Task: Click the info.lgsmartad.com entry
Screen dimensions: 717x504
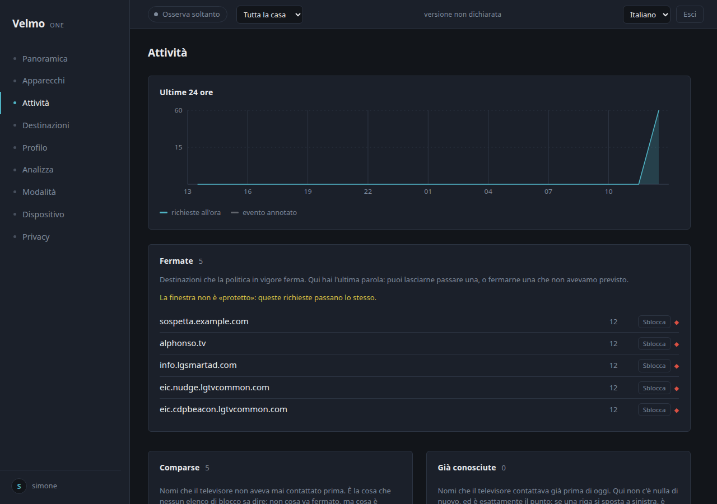Action: [198, 365]
